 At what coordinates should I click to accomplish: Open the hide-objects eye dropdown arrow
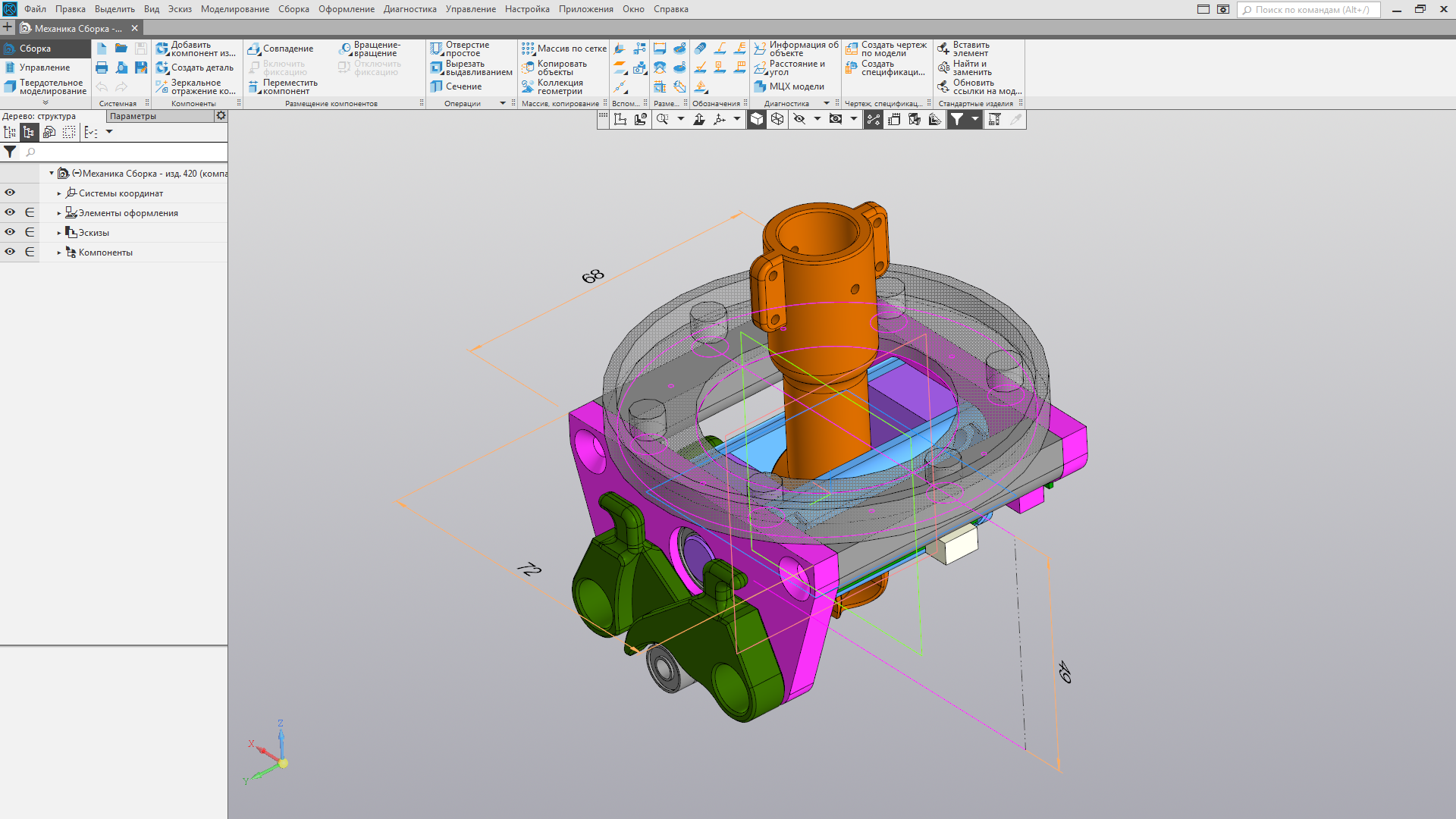(817, 119)
